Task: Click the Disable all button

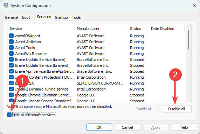Action: [x=177, y=109]
